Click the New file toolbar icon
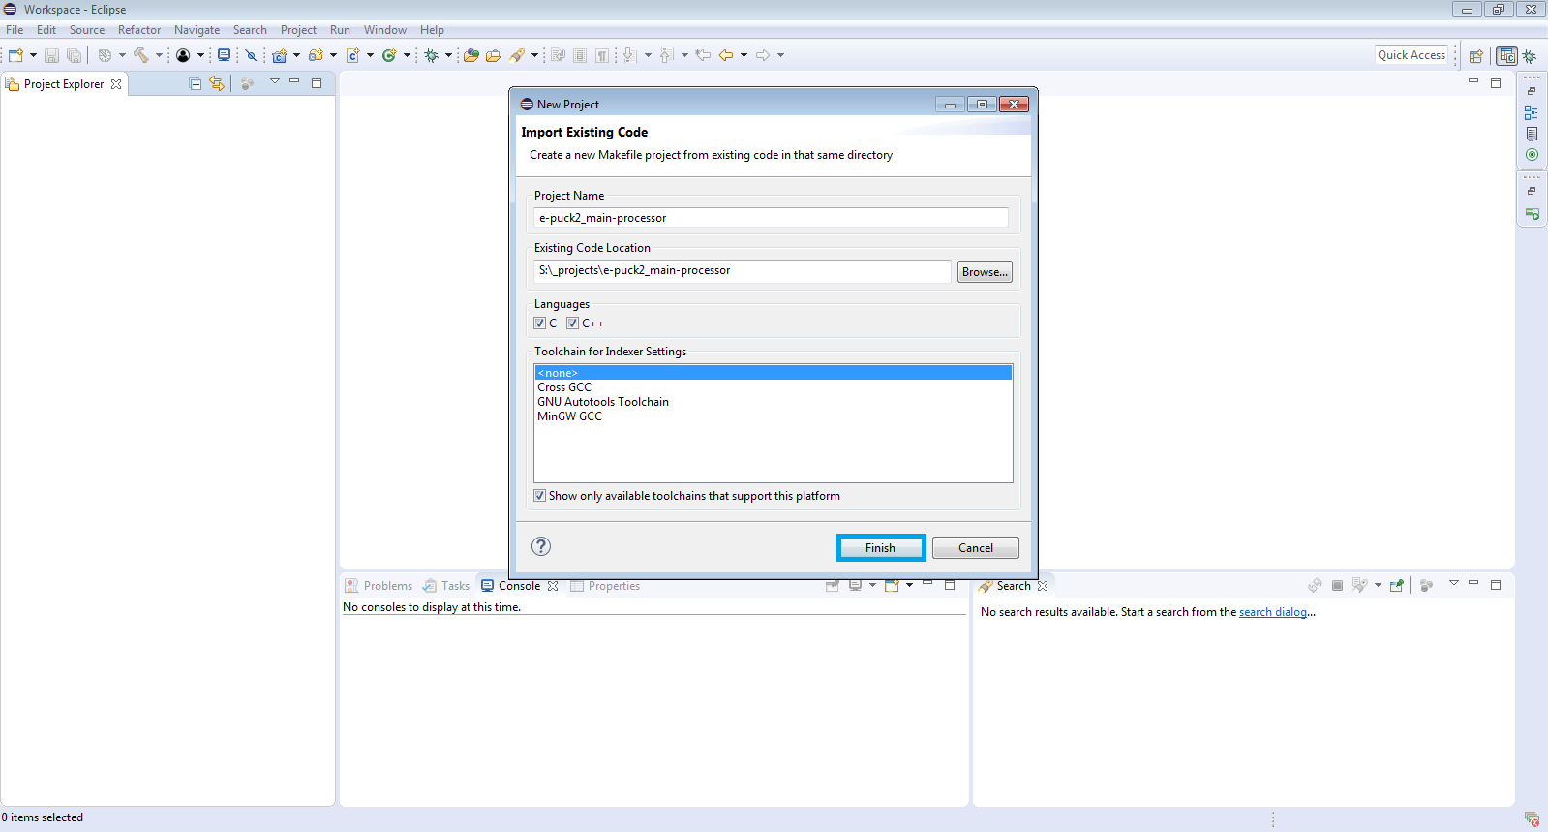Image resolution: width=1548 pixels, height=832 pixels. click(15, 55)
